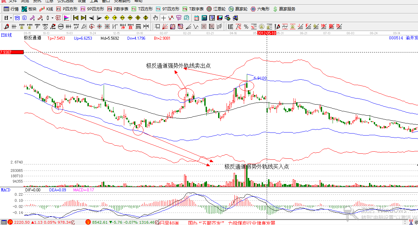Click the calendar date icon
Viewport: 418px width, 225px height.
coord(197,18)
